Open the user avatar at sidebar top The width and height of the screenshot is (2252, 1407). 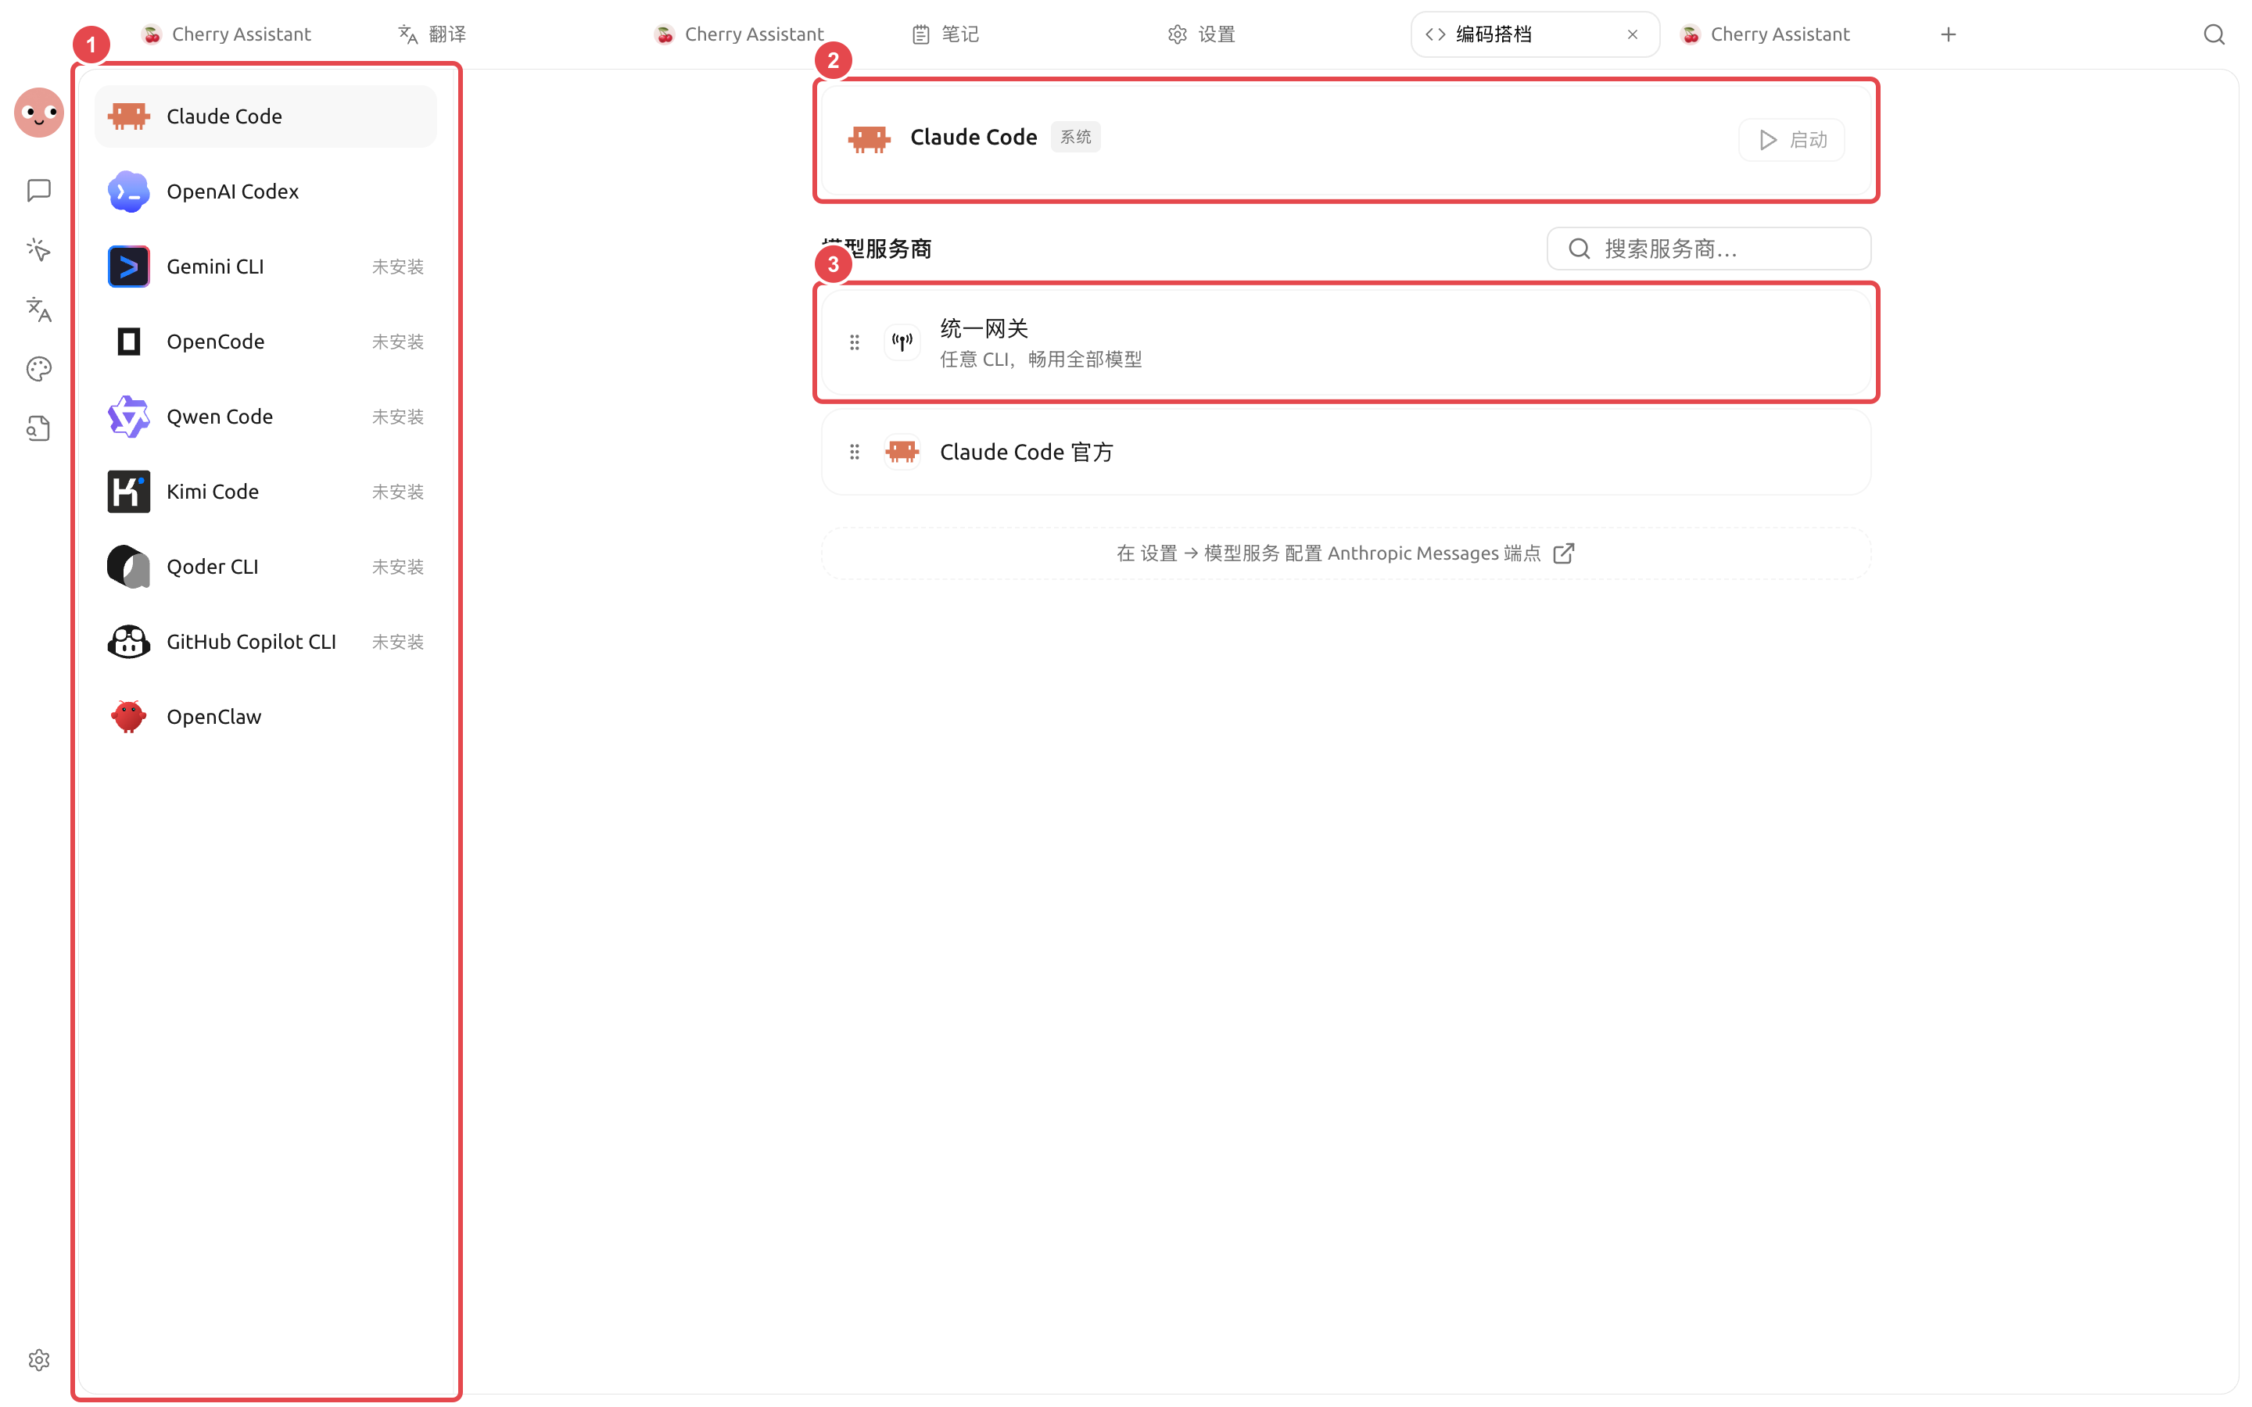[x=39, y=113]
